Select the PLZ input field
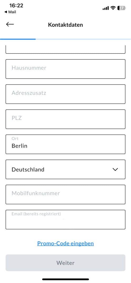 pyautogui.click(x=65, y=119)
